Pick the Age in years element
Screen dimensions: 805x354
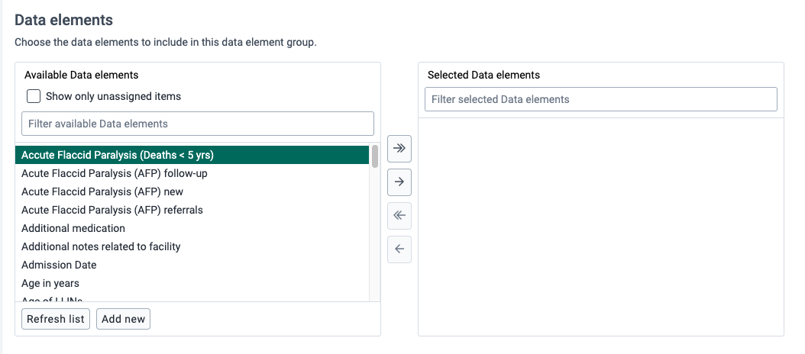(192, 283)
